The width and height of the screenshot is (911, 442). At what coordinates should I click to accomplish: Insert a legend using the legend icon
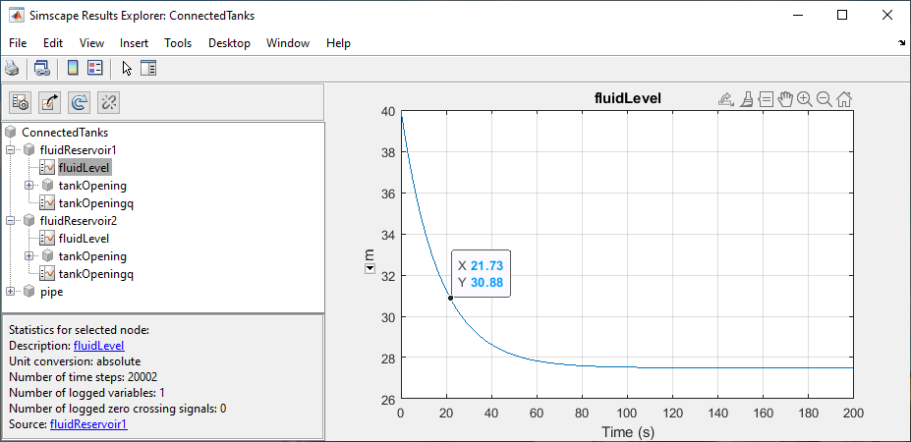click(x=94, y=69)
